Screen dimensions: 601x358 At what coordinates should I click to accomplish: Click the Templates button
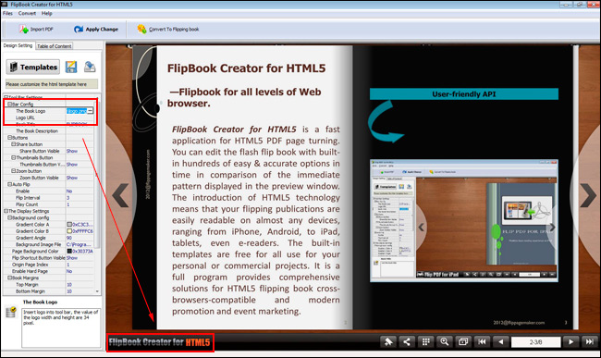pos(33,68)
